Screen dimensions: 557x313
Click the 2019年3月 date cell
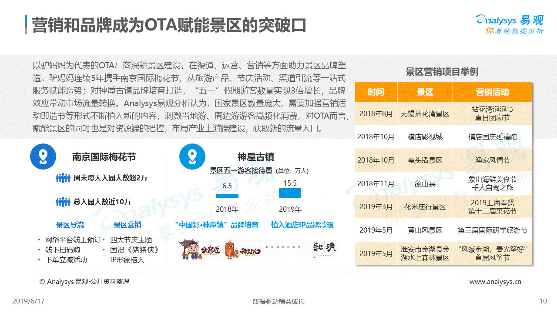(x=376, y=207)
